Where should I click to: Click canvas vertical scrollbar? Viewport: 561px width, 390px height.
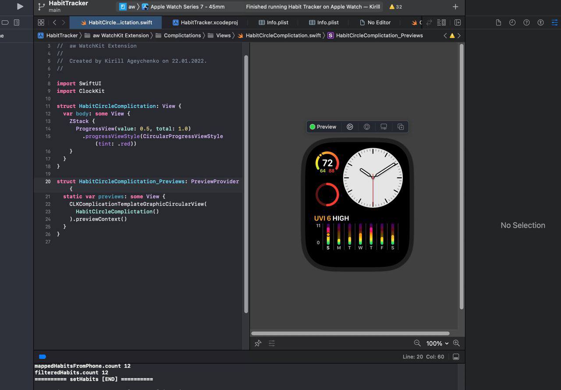pyautogui.click(x=462, y=177)
